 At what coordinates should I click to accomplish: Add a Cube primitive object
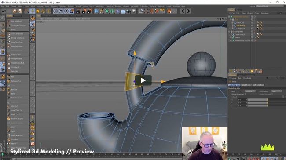[96, 11]
